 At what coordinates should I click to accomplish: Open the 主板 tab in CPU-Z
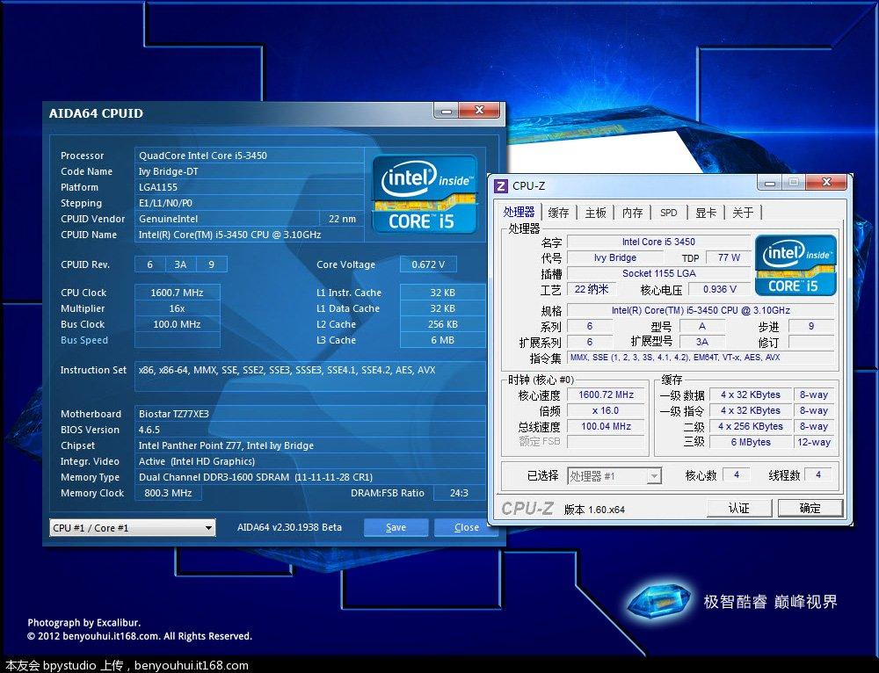tap(595, 213)
